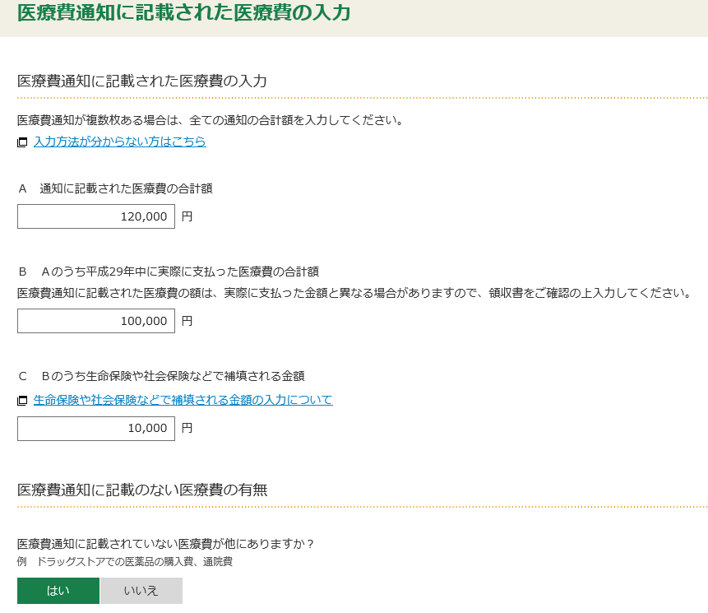Focus the field B showing 100,000

(96, 321)
